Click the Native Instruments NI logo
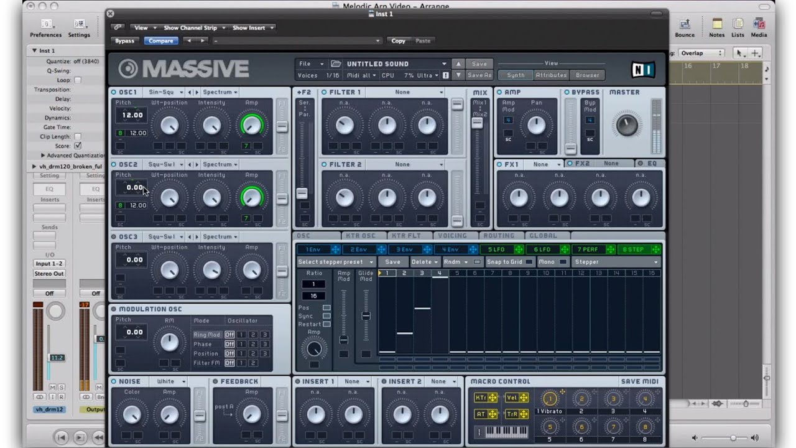 [644, 69]
